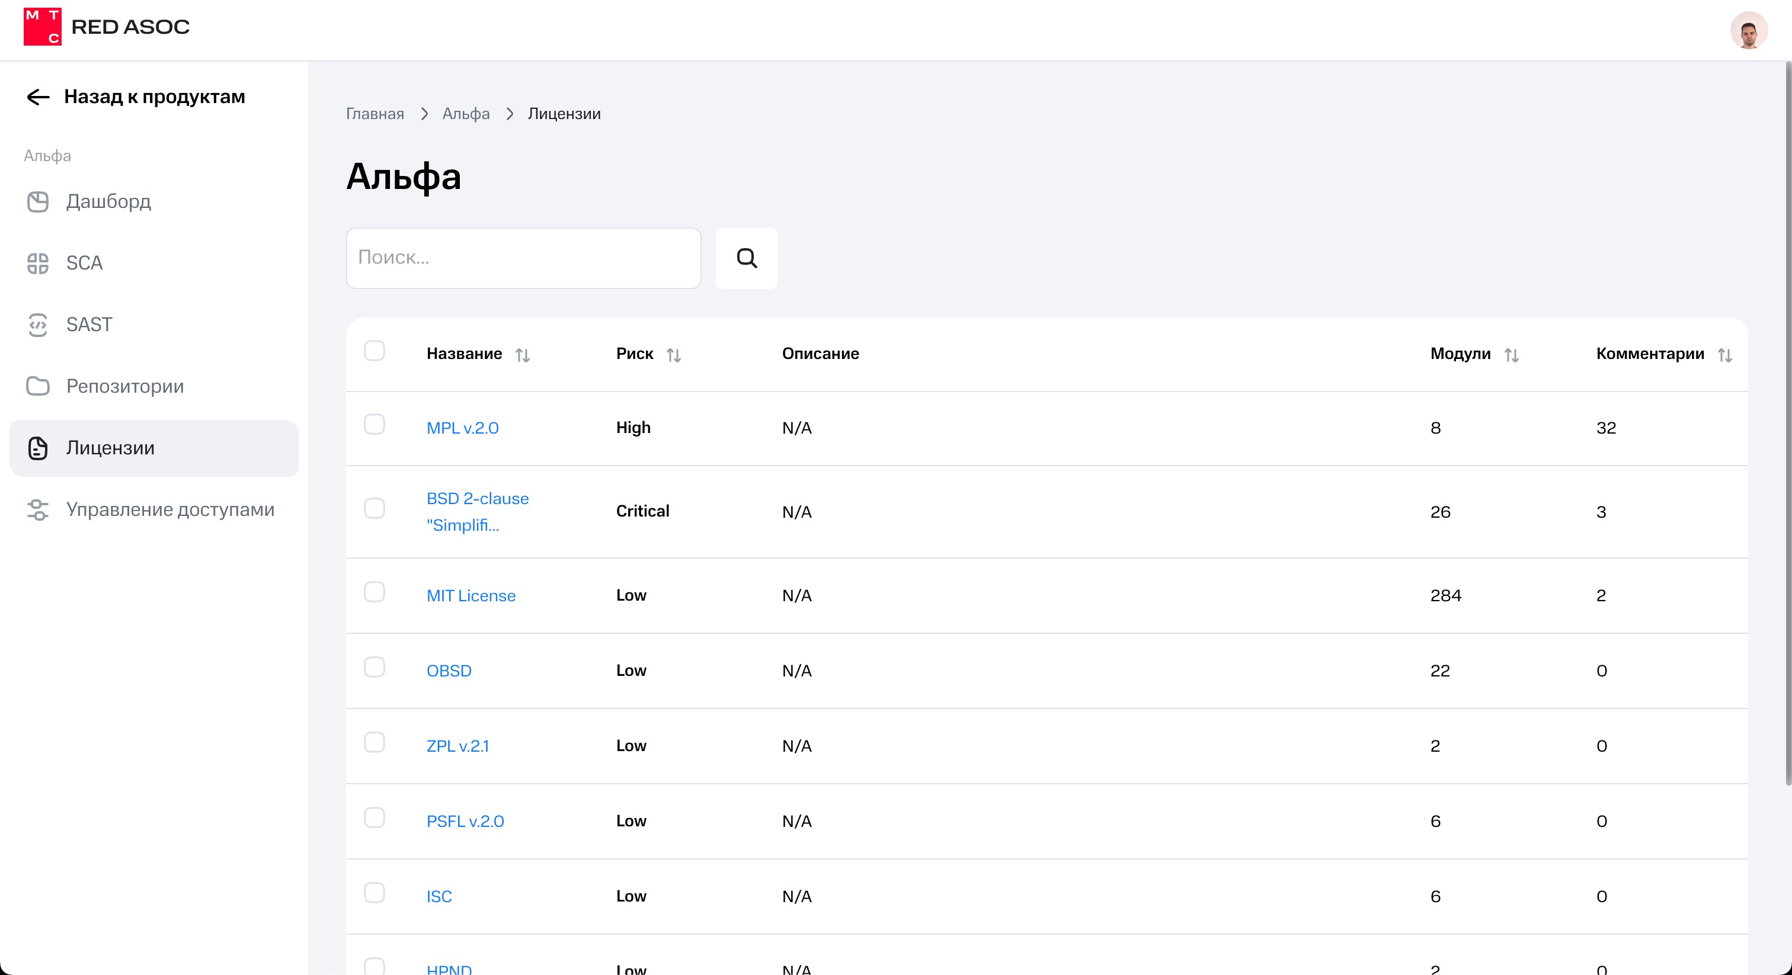Open the user avatar profile

tap(1748, 31)
